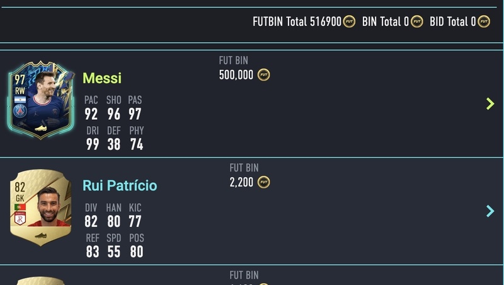
Task: Expand Messi's row with the green chevron
Action: pyautogui.click(x=490, y=103)
